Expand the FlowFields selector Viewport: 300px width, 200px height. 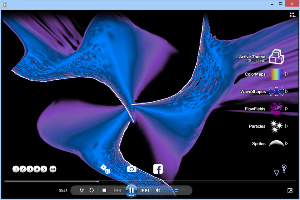[287, 109]
